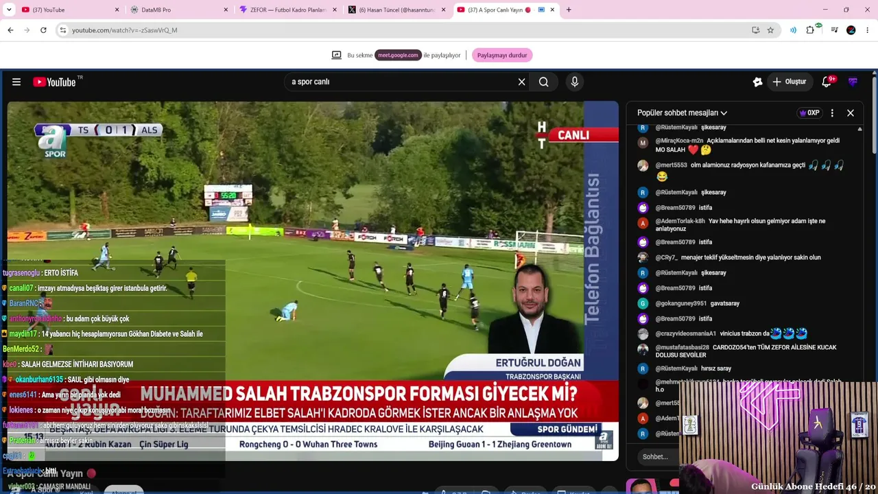This screenshot has height=494, width=878.
Task: Open the purple account avatar menu
Action: point(853,82)
